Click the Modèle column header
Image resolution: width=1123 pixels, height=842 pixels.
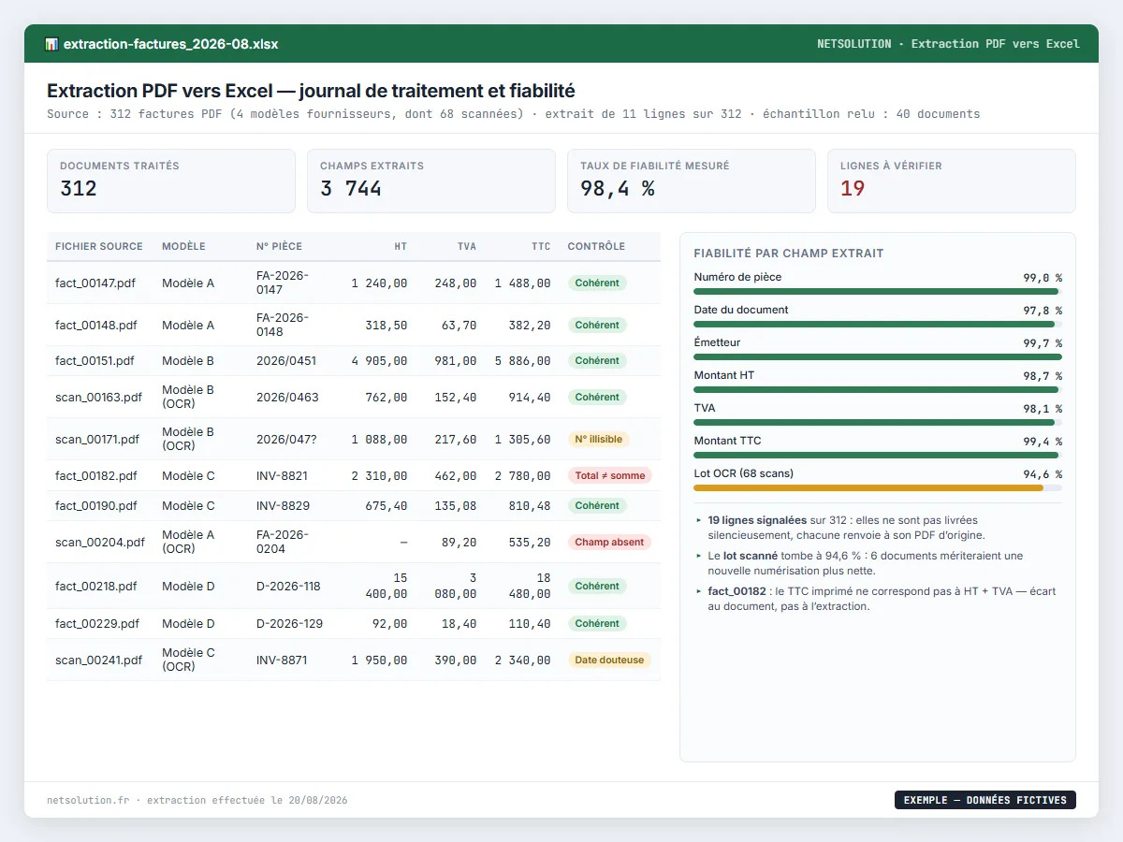pyautogui.click(x=183, y=246)
